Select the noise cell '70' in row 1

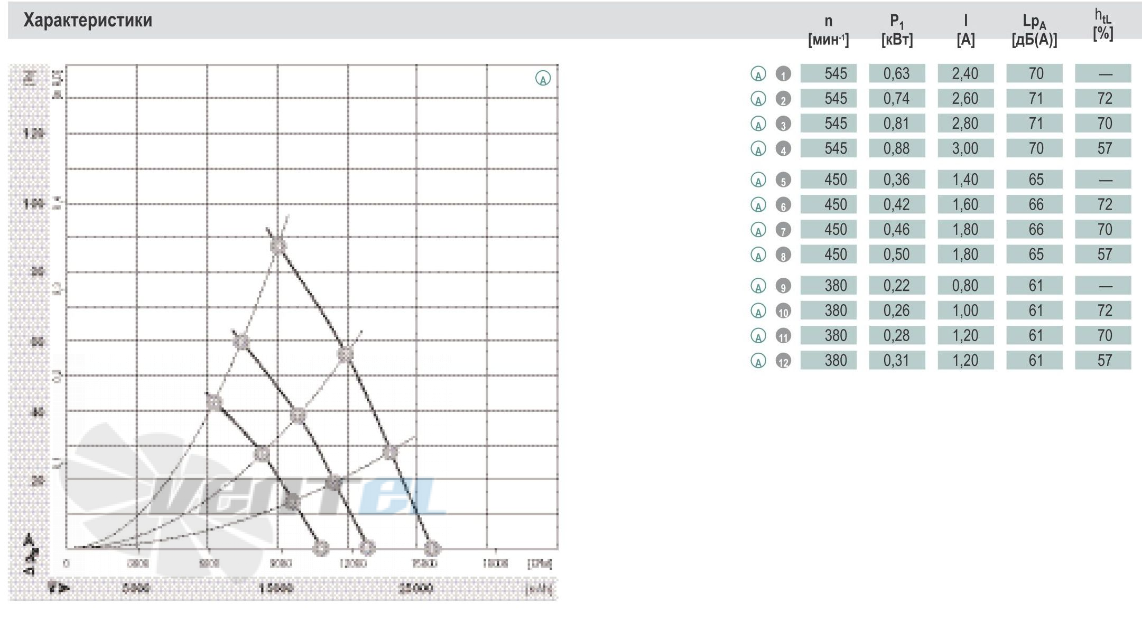(x=1034, y=73)
